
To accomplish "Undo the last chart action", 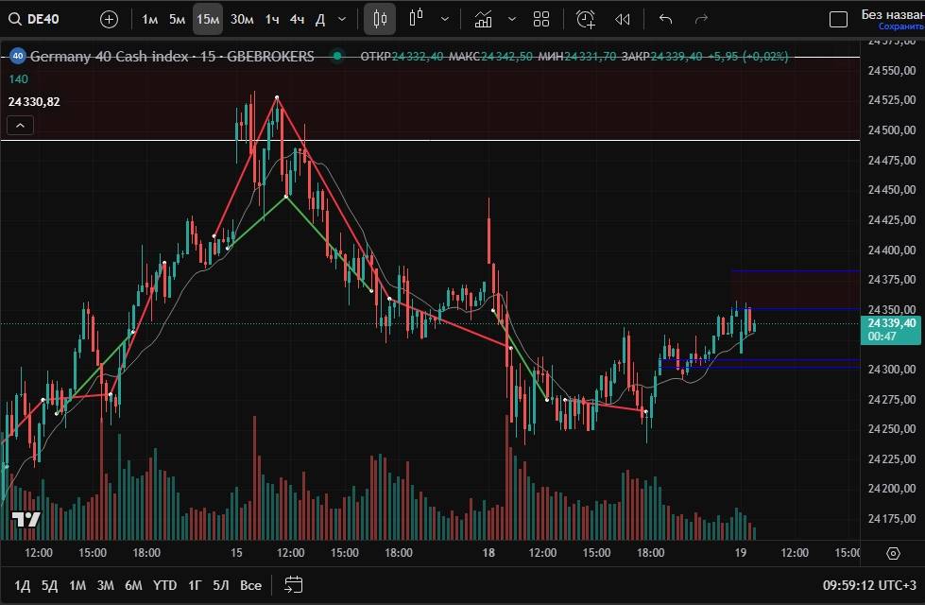I will click(665, 19).
